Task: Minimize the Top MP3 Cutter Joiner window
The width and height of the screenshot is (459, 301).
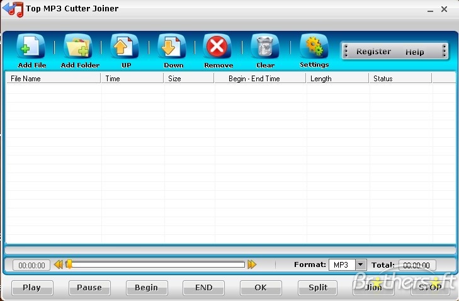Action: [430, 10]
